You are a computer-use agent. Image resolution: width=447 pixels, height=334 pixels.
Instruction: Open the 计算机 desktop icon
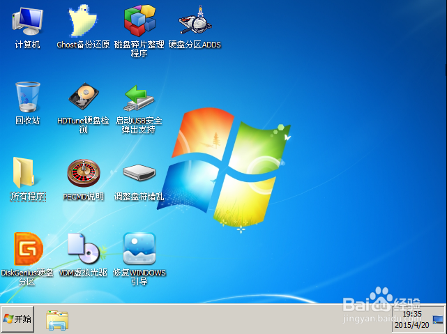[x=27, y=22]
